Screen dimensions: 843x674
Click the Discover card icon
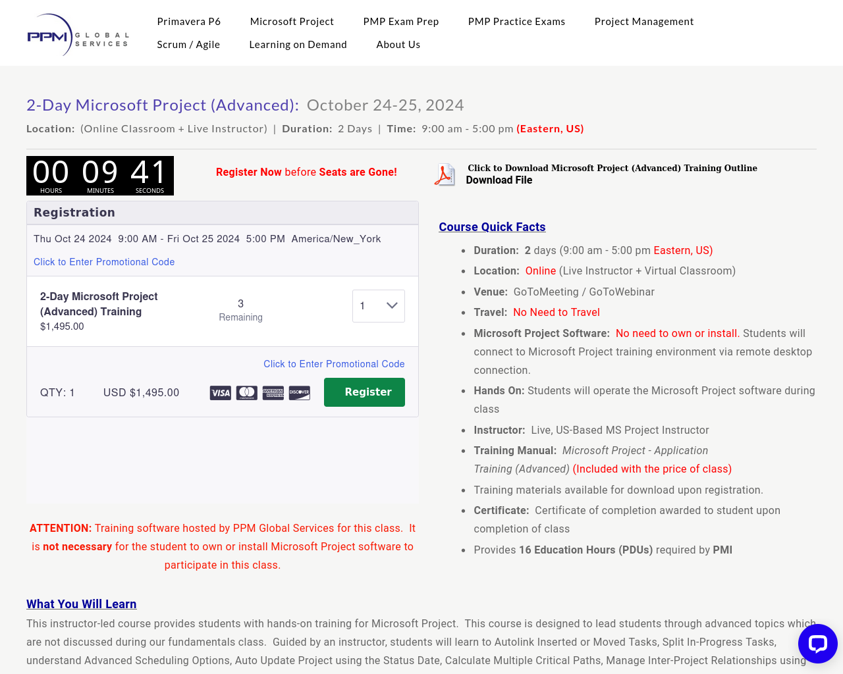coord(300,393)
